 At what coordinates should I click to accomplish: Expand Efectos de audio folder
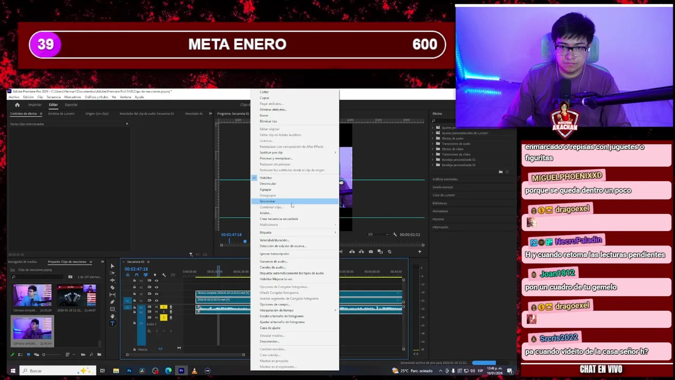point(433,138)
